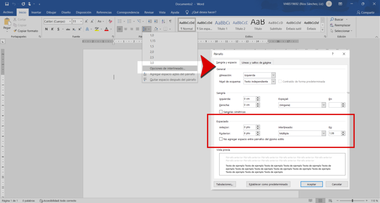Click the red font color swatch

point(106,29)
